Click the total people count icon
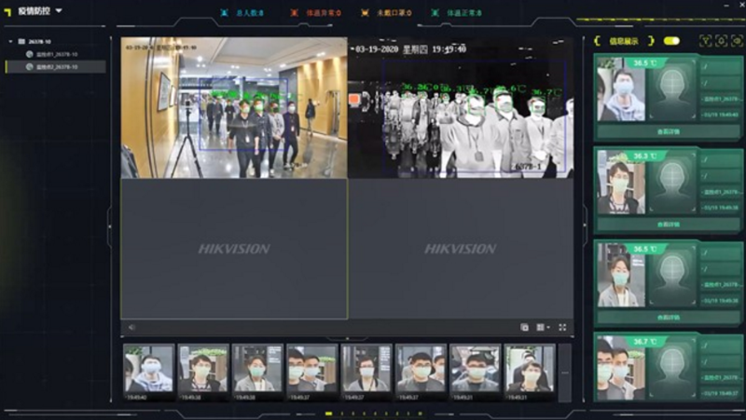This screenshot has height=420, width=746. tap(223, 13)
